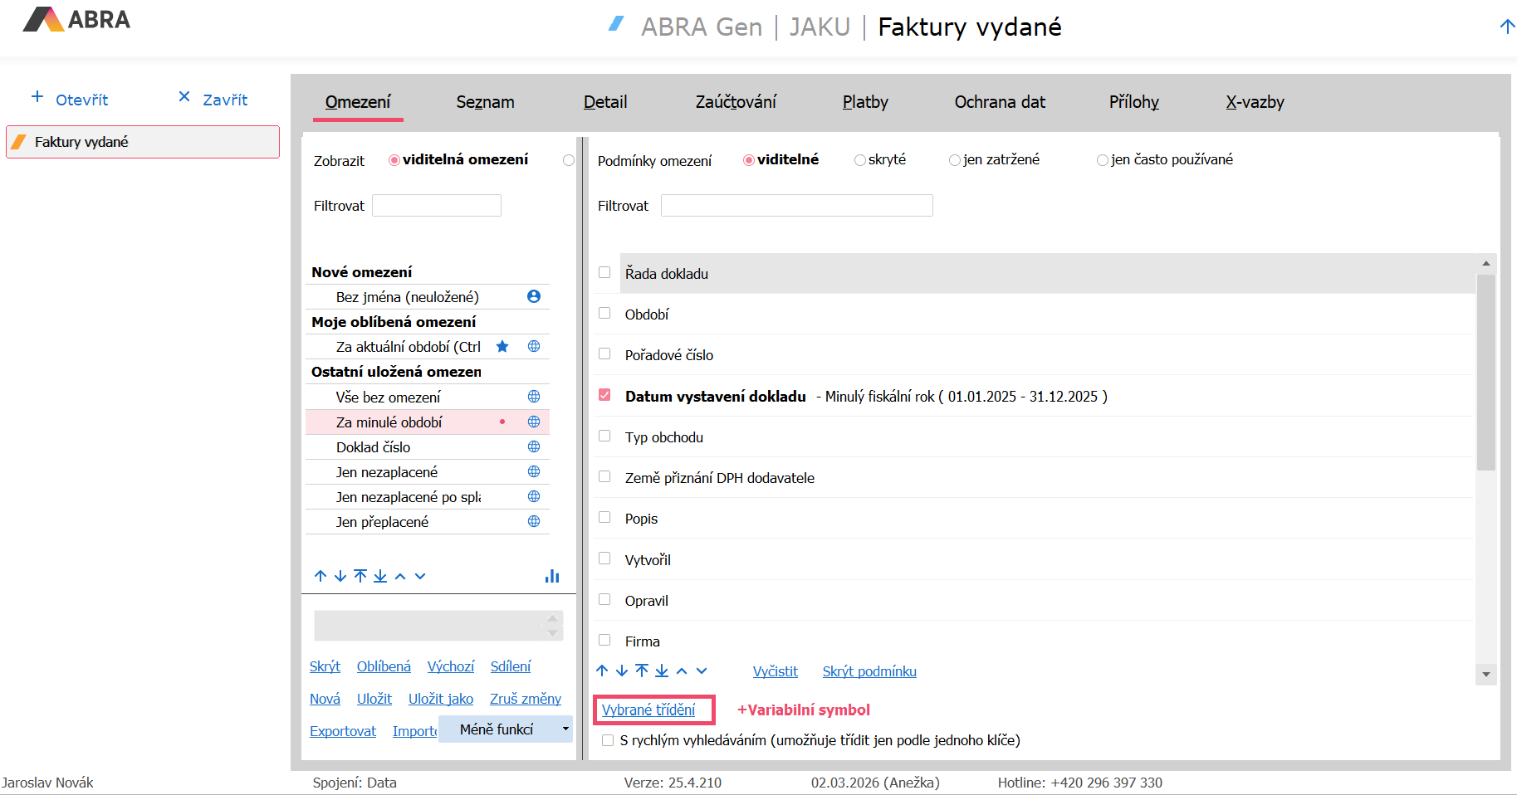Select the skryté radio button
The width and height of the screenshot is (1517, 795).
click(x=860, y=160)
